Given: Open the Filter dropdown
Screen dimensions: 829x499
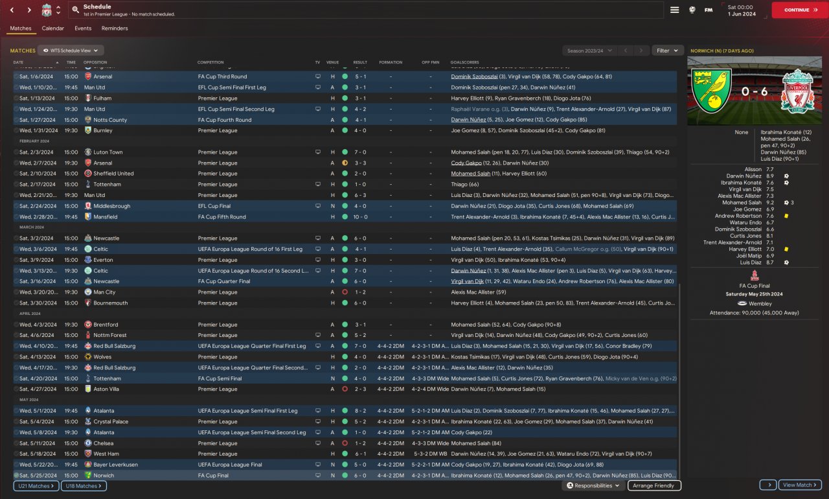Looking at the screenshot, I should (668, 50).
